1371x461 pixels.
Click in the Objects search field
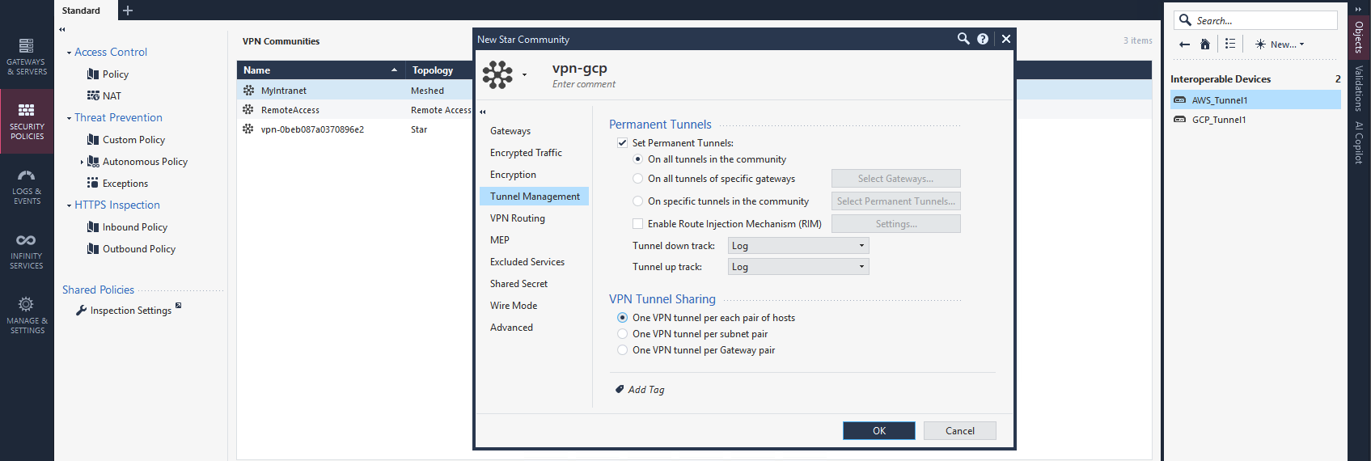[1262, 21]
